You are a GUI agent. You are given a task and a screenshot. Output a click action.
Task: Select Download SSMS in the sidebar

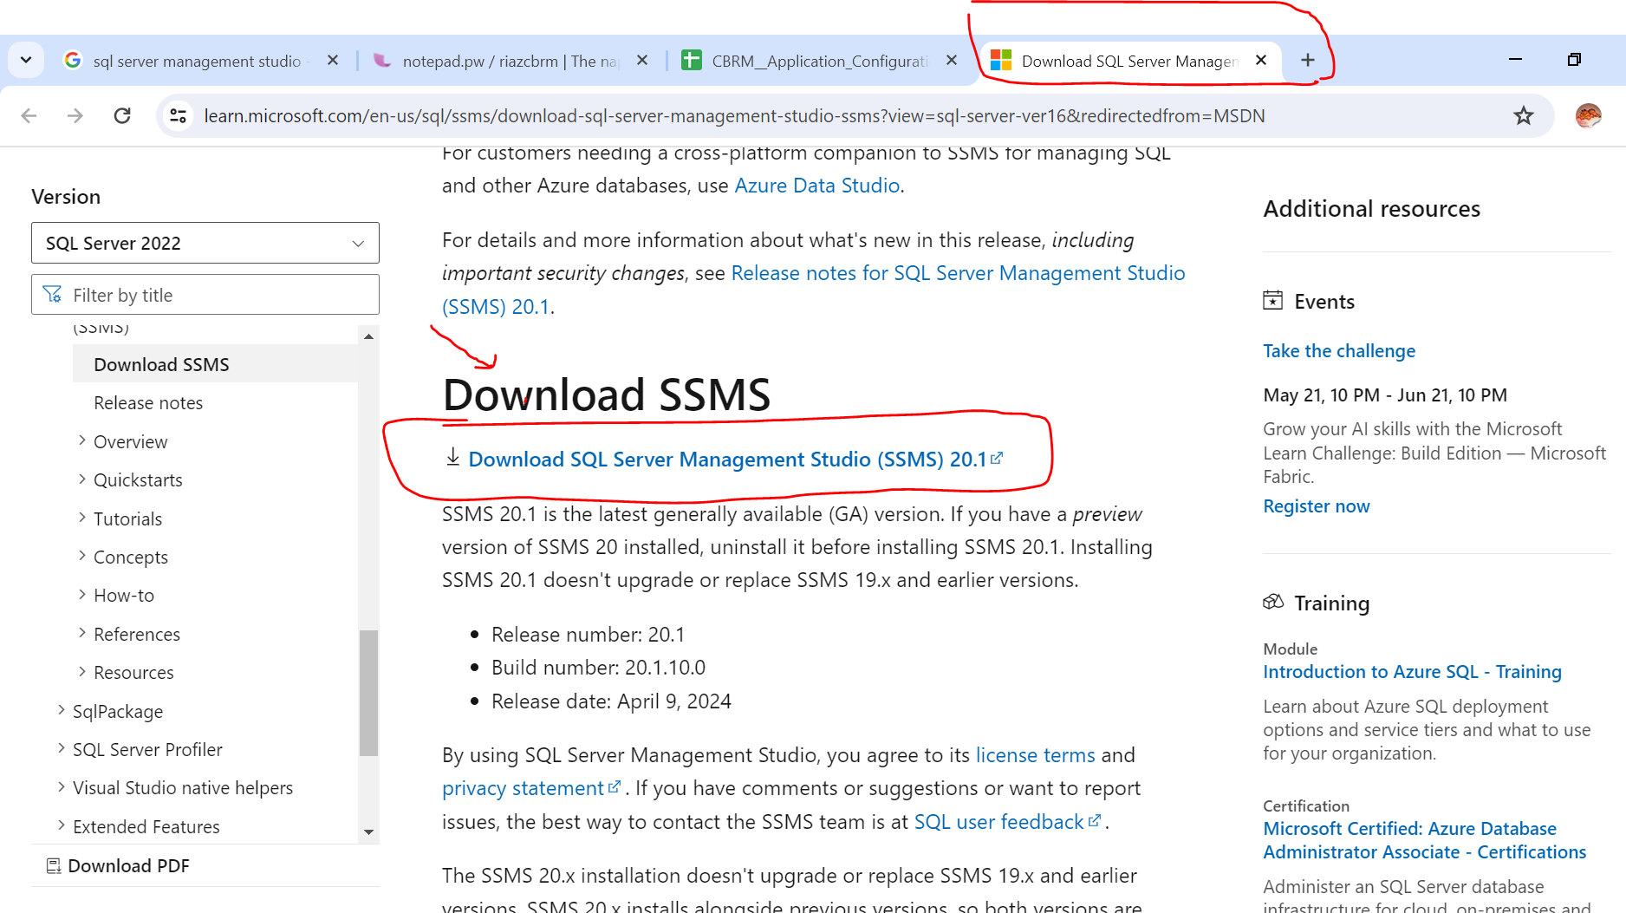coord(215,364)
